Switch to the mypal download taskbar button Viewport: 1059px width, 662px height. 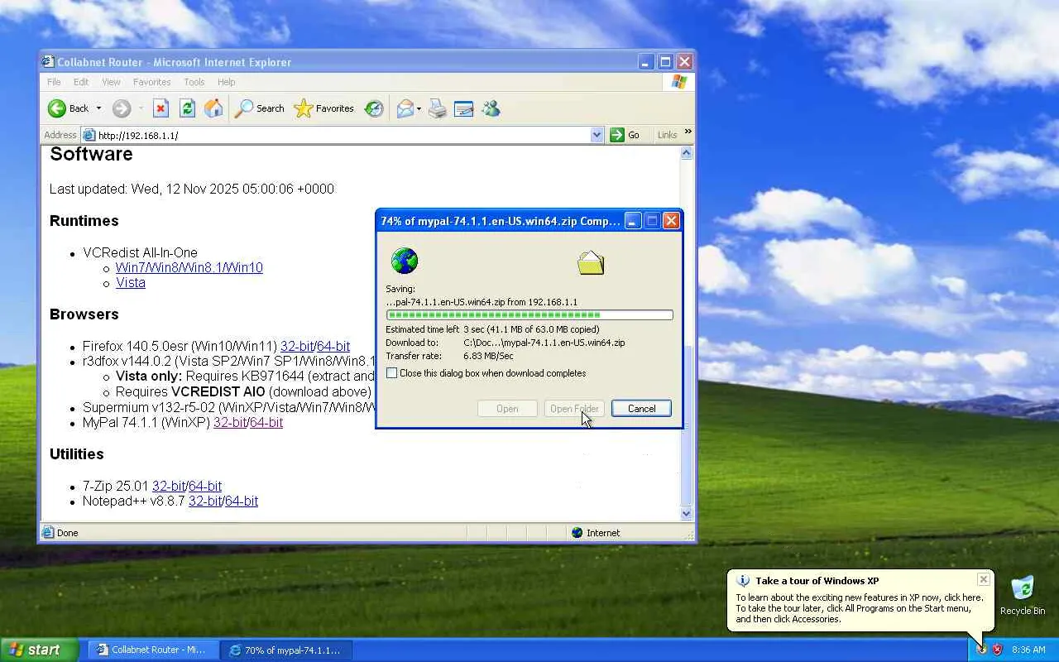pyautogui.click(x=286, y=650)
